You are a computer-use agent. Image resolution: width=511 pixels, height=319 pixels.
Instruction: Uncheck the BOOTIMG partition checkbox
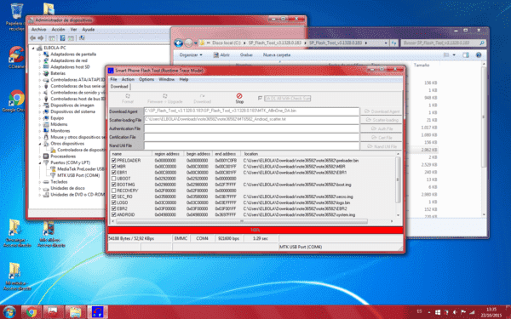tap(114, 185)
